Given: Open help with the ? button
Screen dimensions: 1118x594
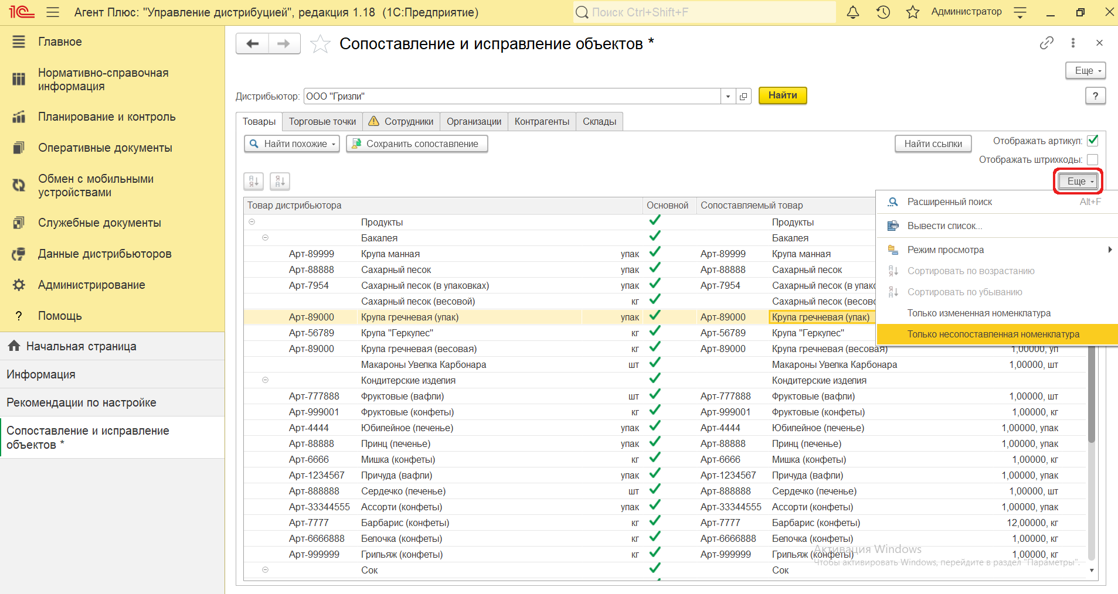Looking at the screenshot, I should point(1095,96).
